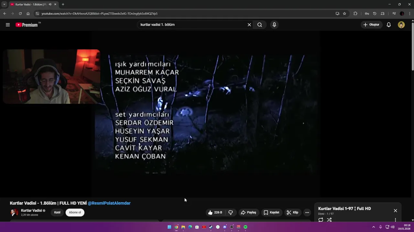
Task: Click the Katıl join button
Action: pos(57,212)
